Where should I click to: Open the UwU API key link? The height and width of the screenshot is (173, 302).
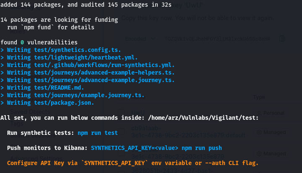[x=138, y=112]
